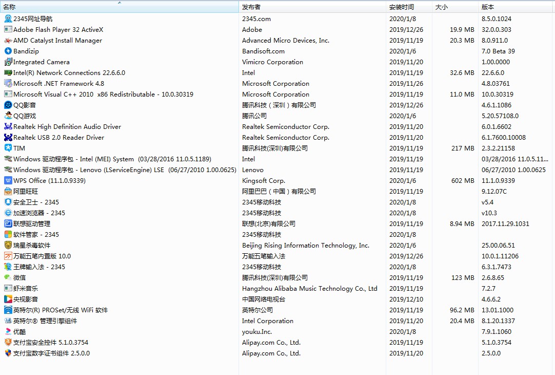Select the 万能五笔内置版 icon

(8, 256)
